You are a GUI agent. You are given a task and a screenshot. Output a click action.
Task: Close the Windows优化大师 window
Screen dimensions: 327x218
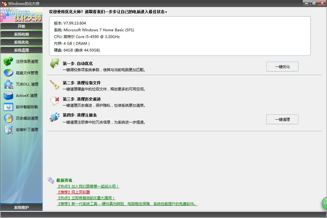click(x=322, y=3)
